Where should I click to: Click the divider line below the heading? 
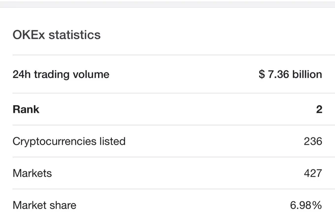pyautogui.click(x=174, y=55)
